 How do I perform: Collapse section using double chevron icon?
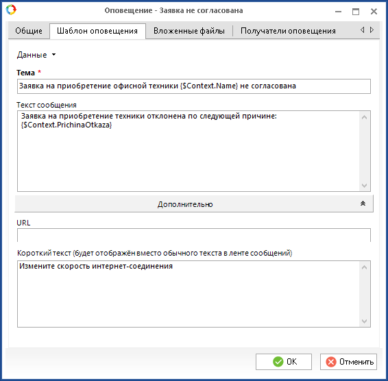[x=363, y=204]
